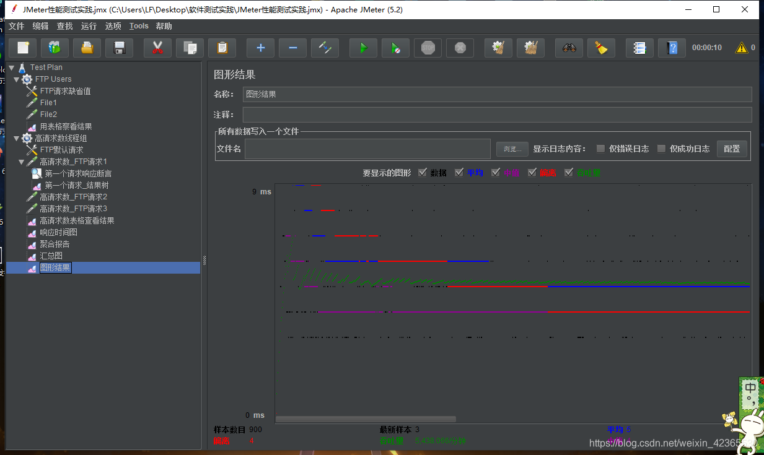
Task: Toggle 仅错误日志 checkbox
Action: pyautogui.click(x=600, y=149)
